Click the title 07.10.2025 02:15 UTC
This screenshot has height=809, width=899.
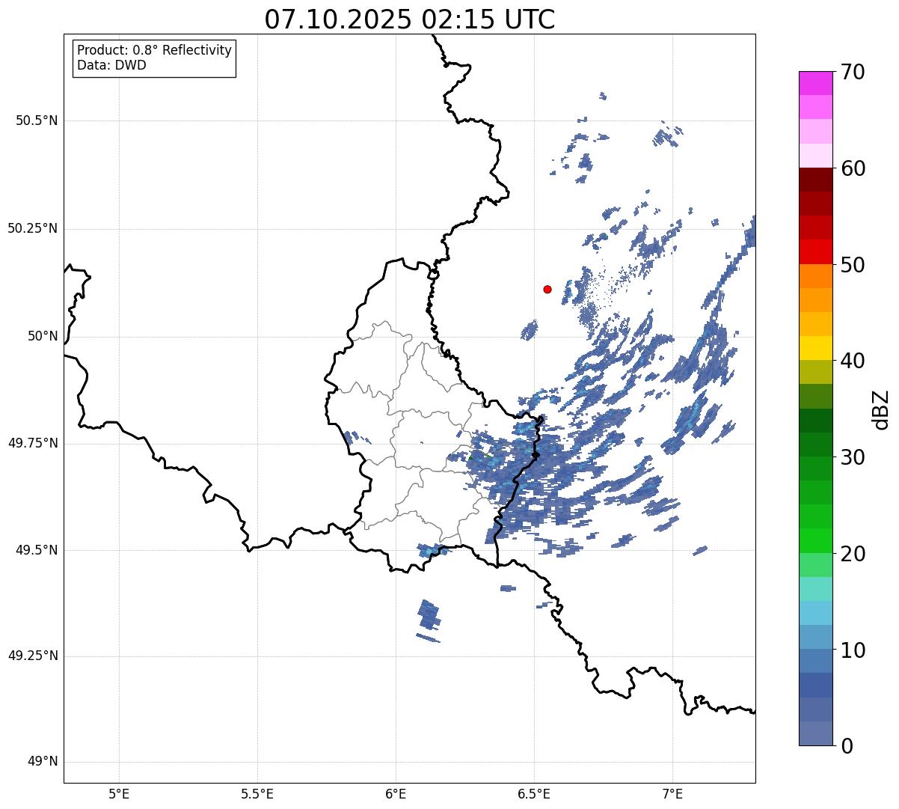410,19
